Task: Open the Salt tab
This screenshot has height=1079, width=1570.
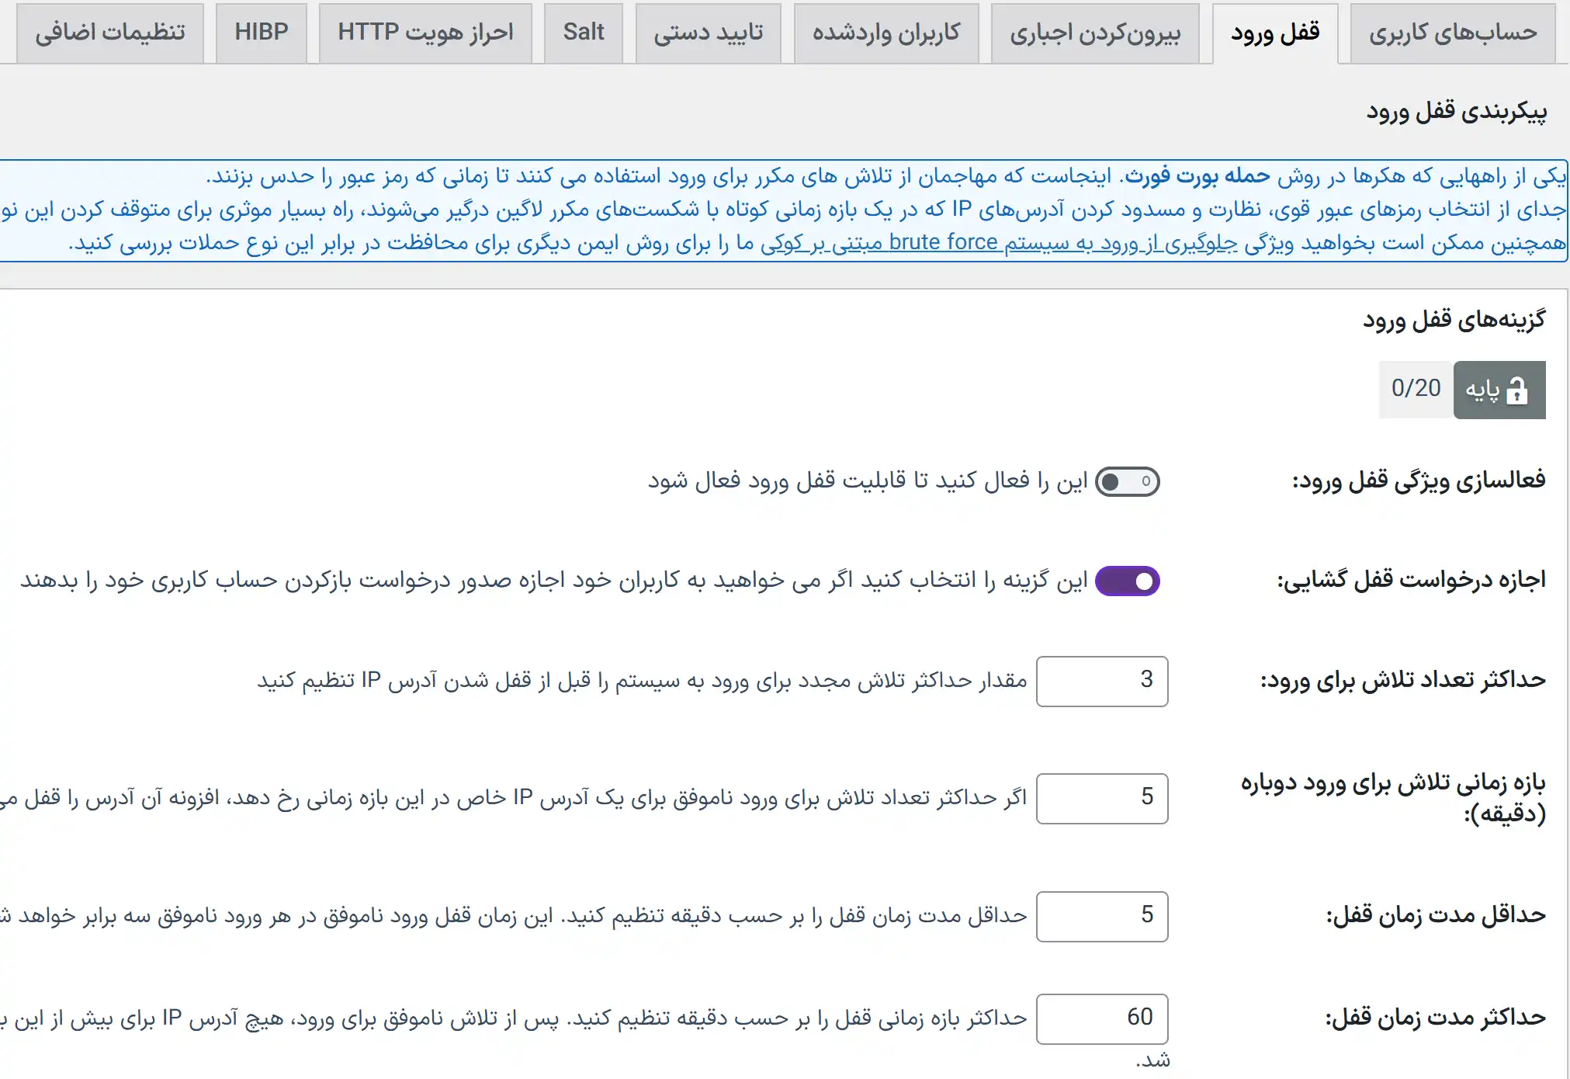Action: 583,33
